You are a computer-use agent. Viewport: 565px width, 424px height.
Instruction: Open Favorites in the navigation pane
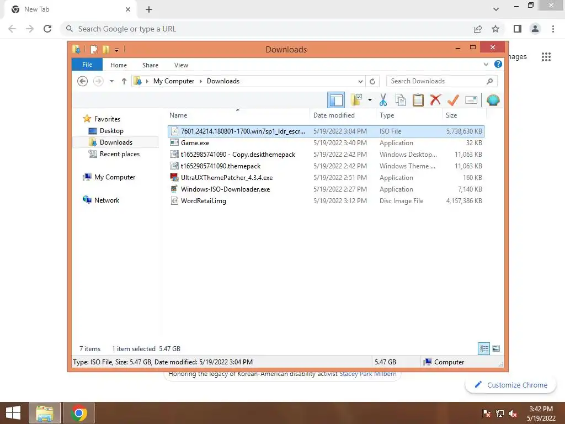click(x=107, y=119)
